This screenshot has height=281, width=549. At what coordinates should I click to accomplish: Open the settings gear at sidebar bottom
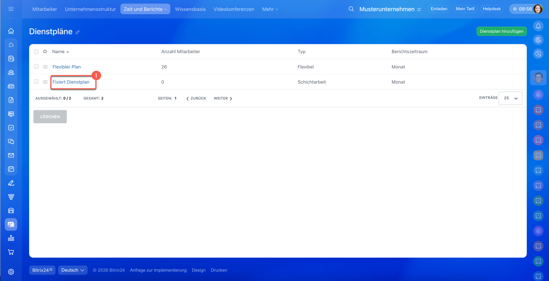tap(11, 272)
